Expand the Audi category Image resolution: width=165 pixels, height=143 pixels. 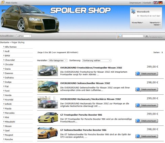tap(7, 51)
